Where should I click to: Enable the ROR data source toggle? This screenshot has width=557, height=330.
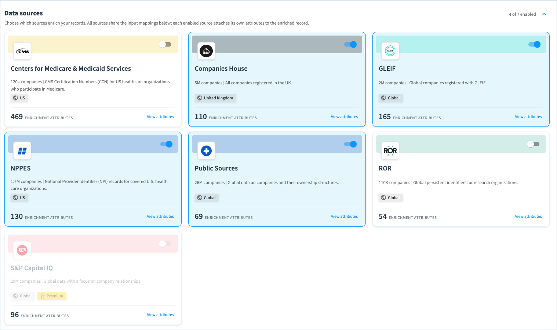pyautogui.click(x=533, y=144)
